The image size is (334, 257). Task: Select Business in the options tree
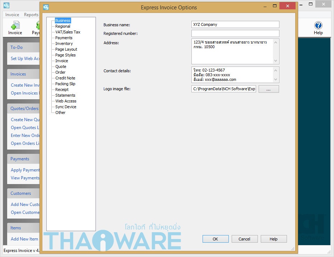[x=63, y=20]
